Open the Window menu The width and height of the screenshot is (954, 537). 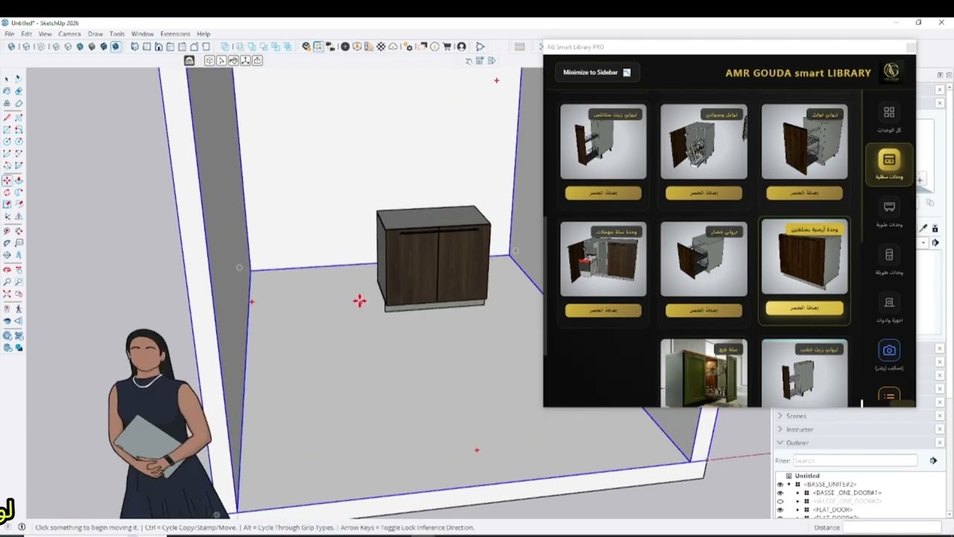pyautogui.click(x=142, y=34)
